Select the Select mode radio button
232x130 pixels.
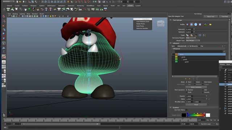click(x=195, y=82)
